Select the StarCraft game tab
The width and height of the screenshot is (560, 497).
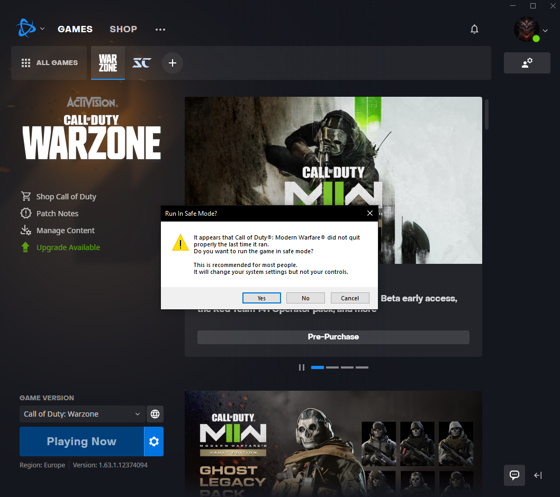(142, 63)
